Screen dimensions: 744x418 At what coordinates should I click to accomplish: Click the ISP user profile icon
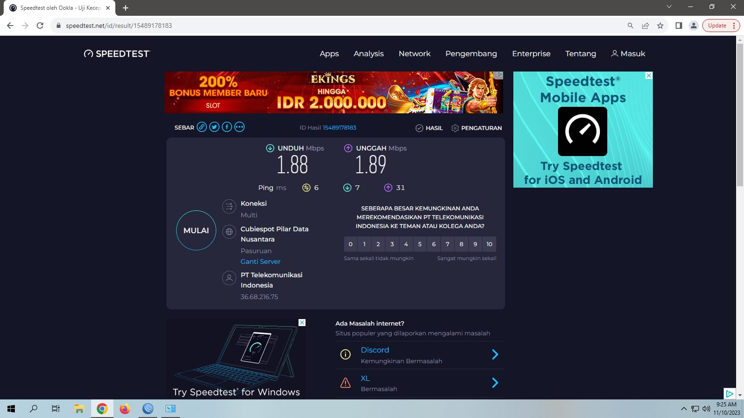(229, 278)
